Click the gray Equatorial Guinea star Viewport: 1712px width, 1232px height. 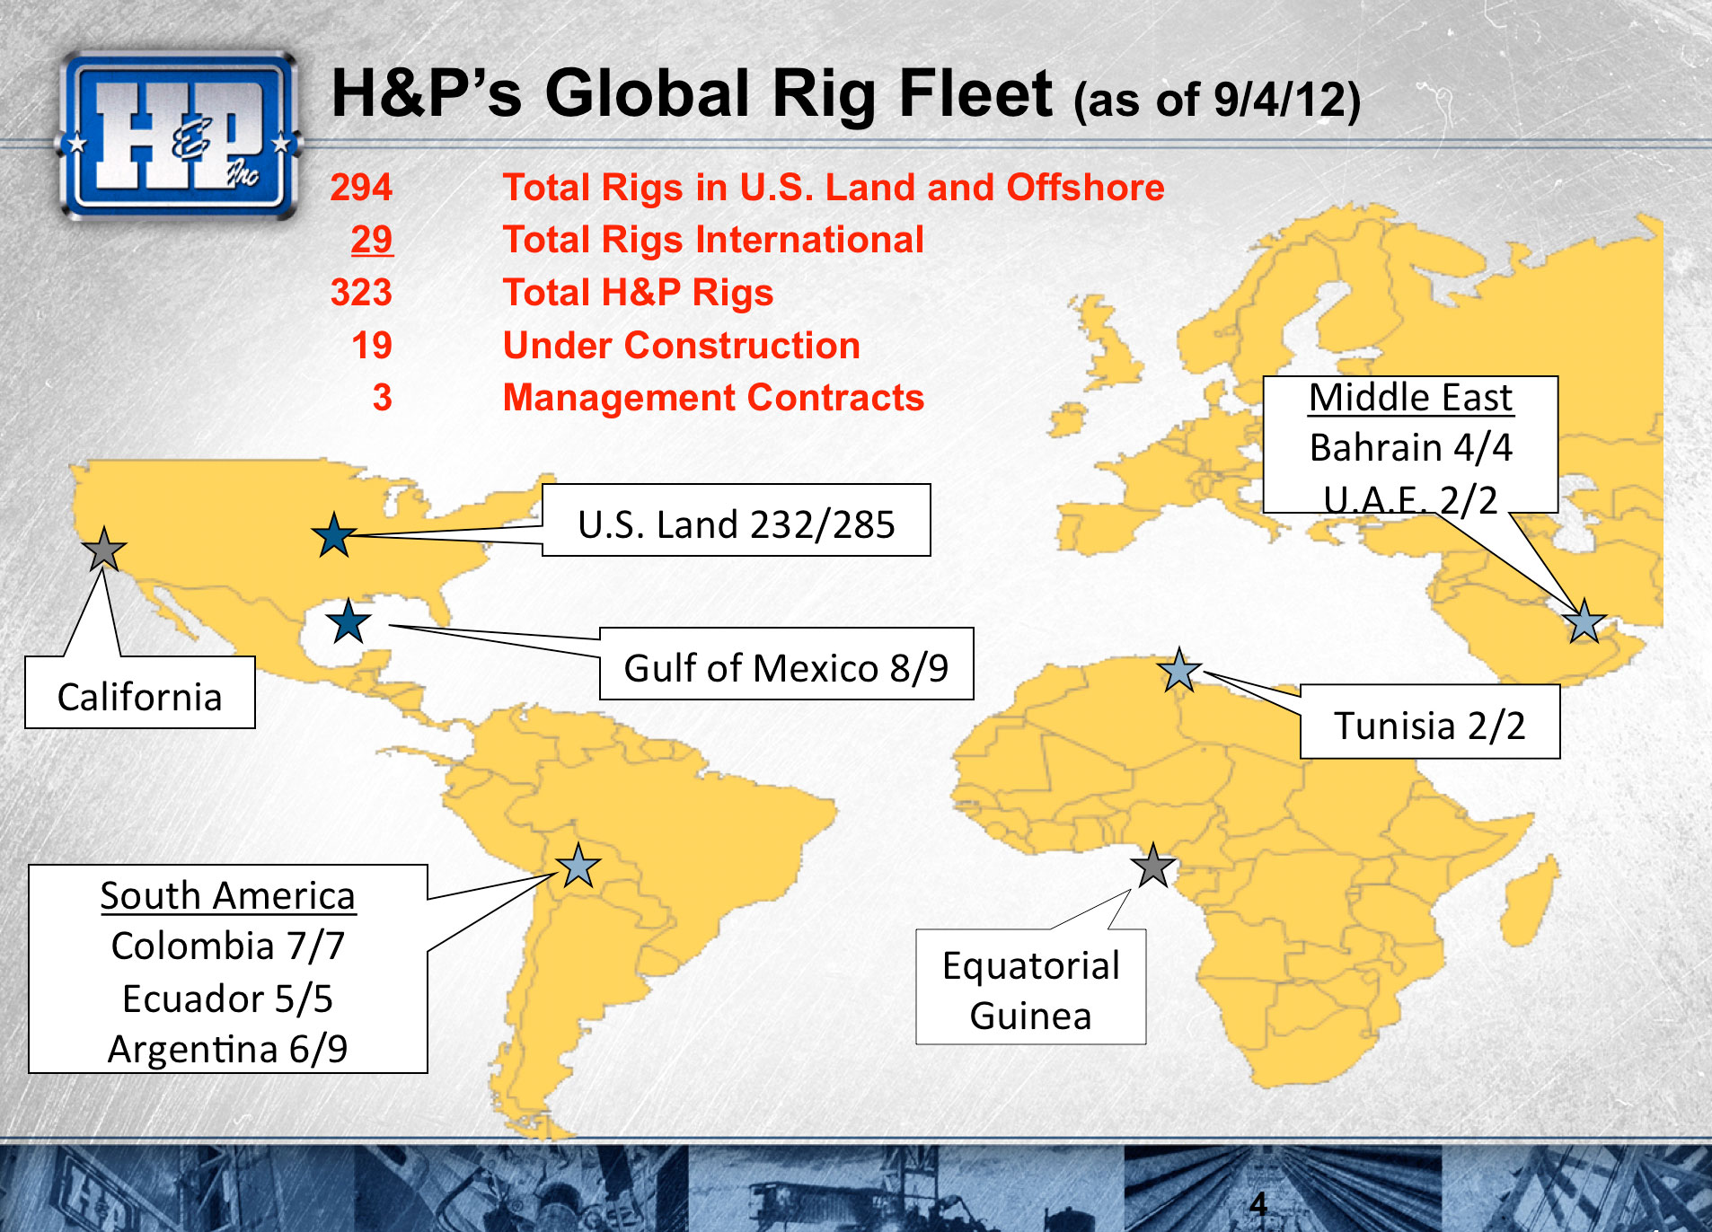1153,866
